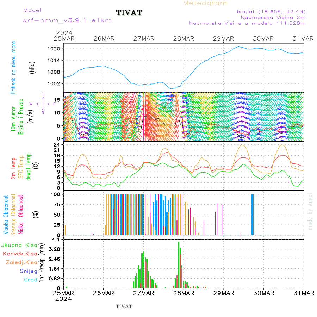
Task: Click the "75" cloud cover tick label
Action: [x=57, y=205]
